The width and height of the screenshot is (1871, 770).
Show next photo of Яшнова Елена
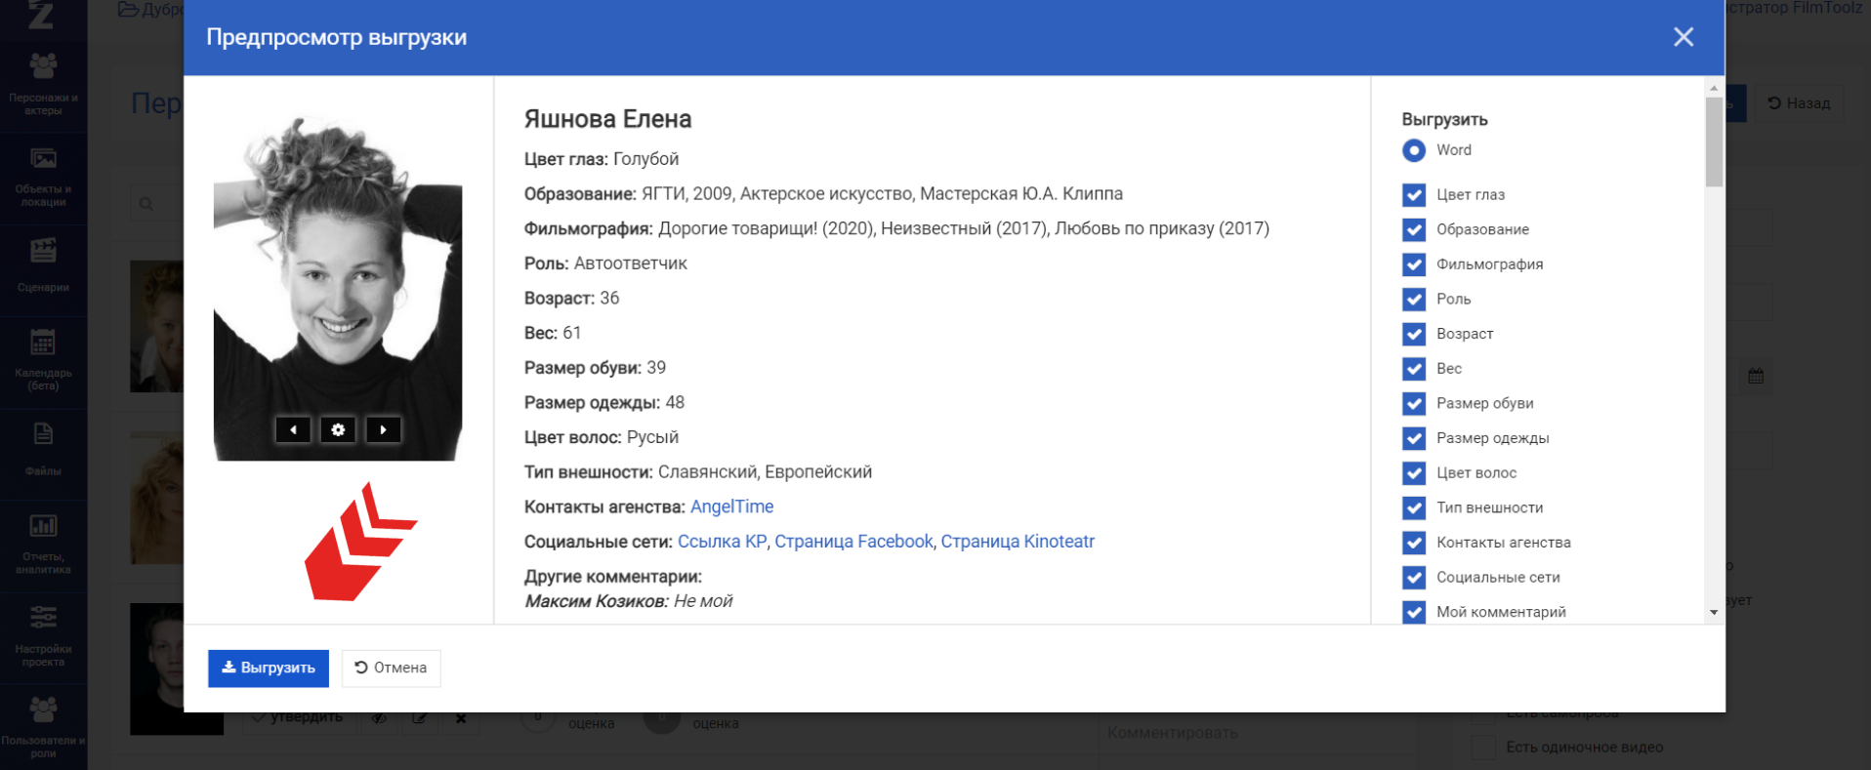(383, 429)
